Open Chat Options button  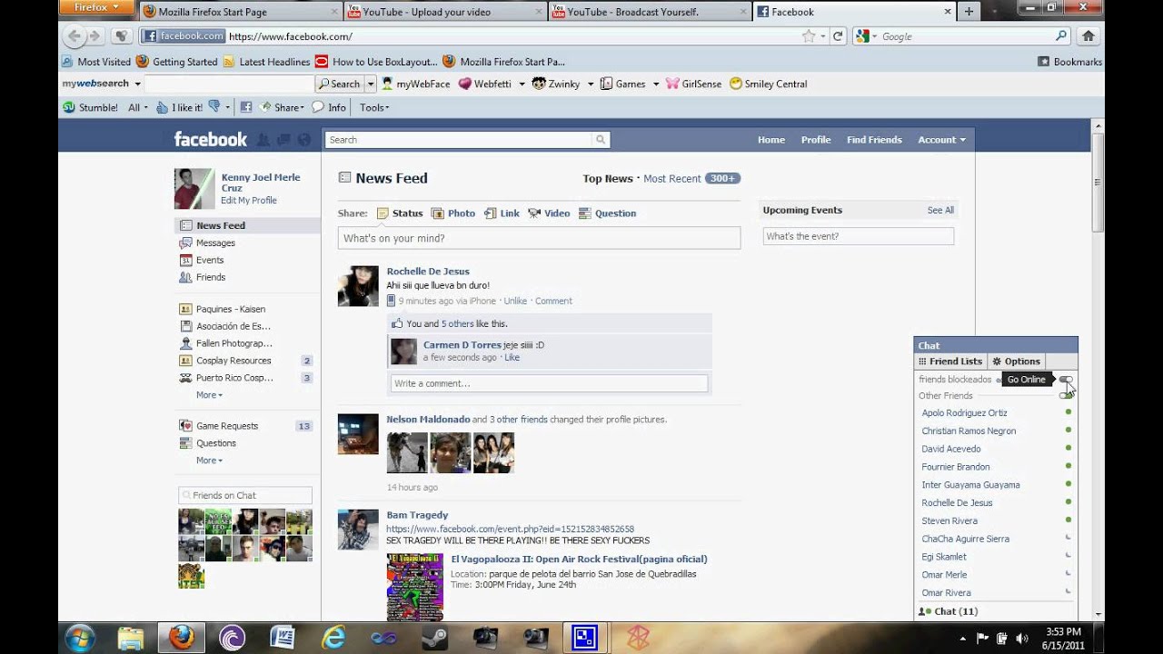click(x=1016, y=362)
